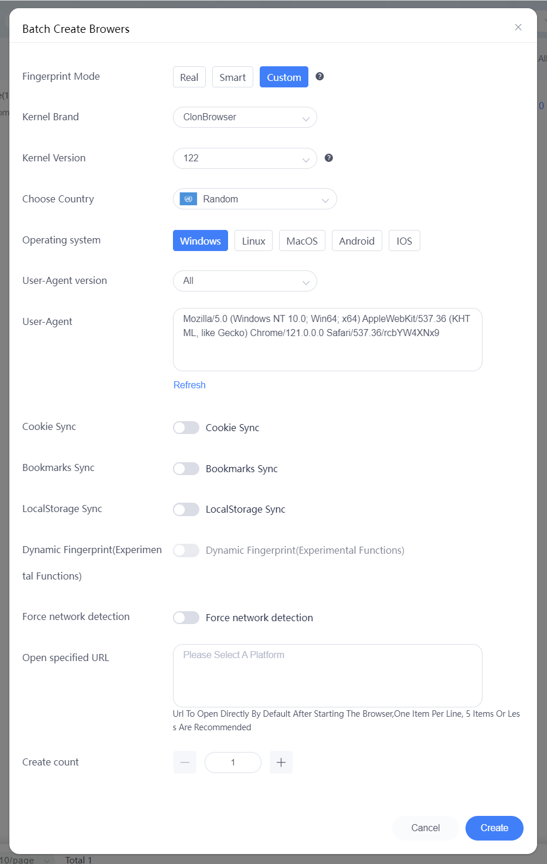
Task: Select Android operating system option
Action: [x=357, y=240]
